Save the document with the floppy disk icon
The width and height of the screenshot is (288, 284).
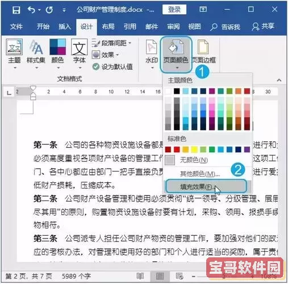coord(16,10)
